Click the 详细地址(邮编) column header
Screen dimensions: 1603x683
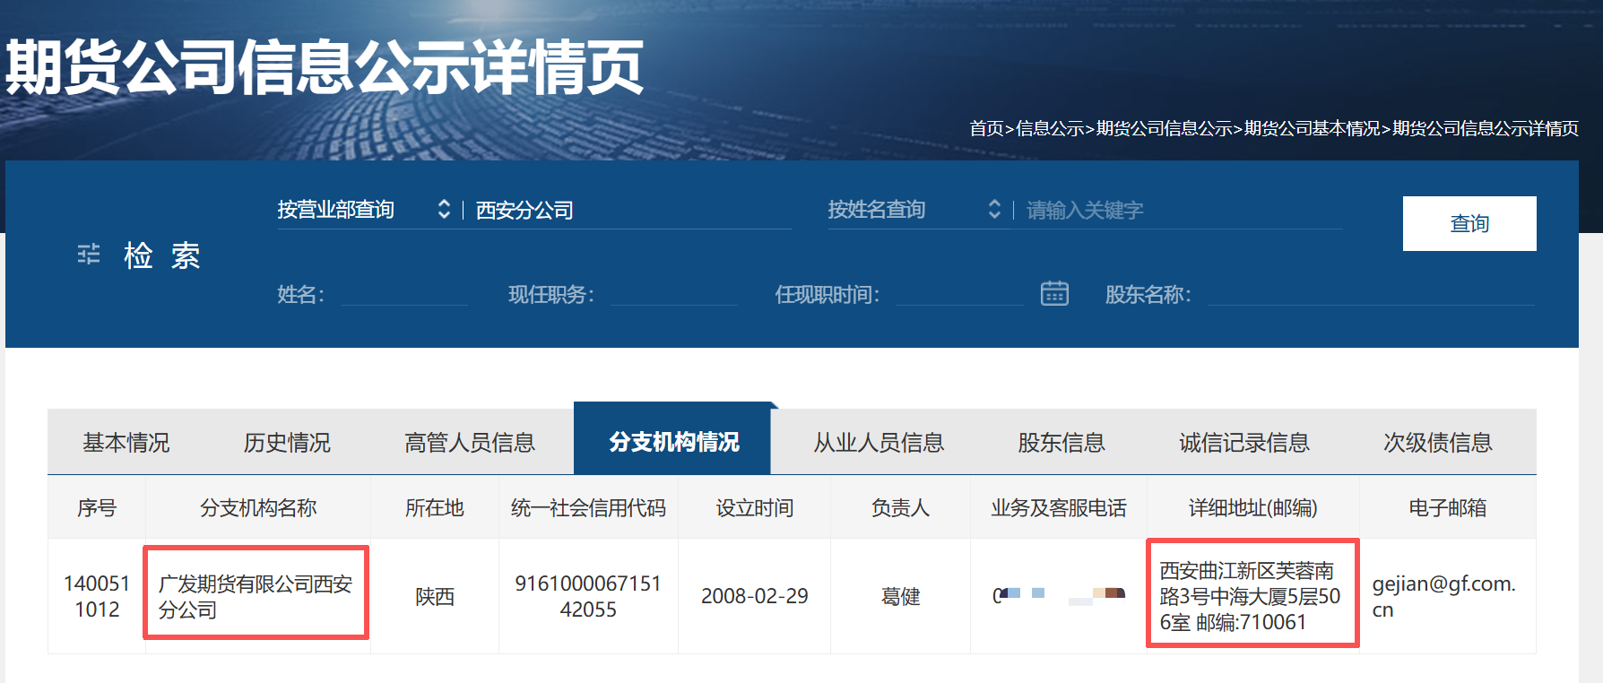point(1253,507)
